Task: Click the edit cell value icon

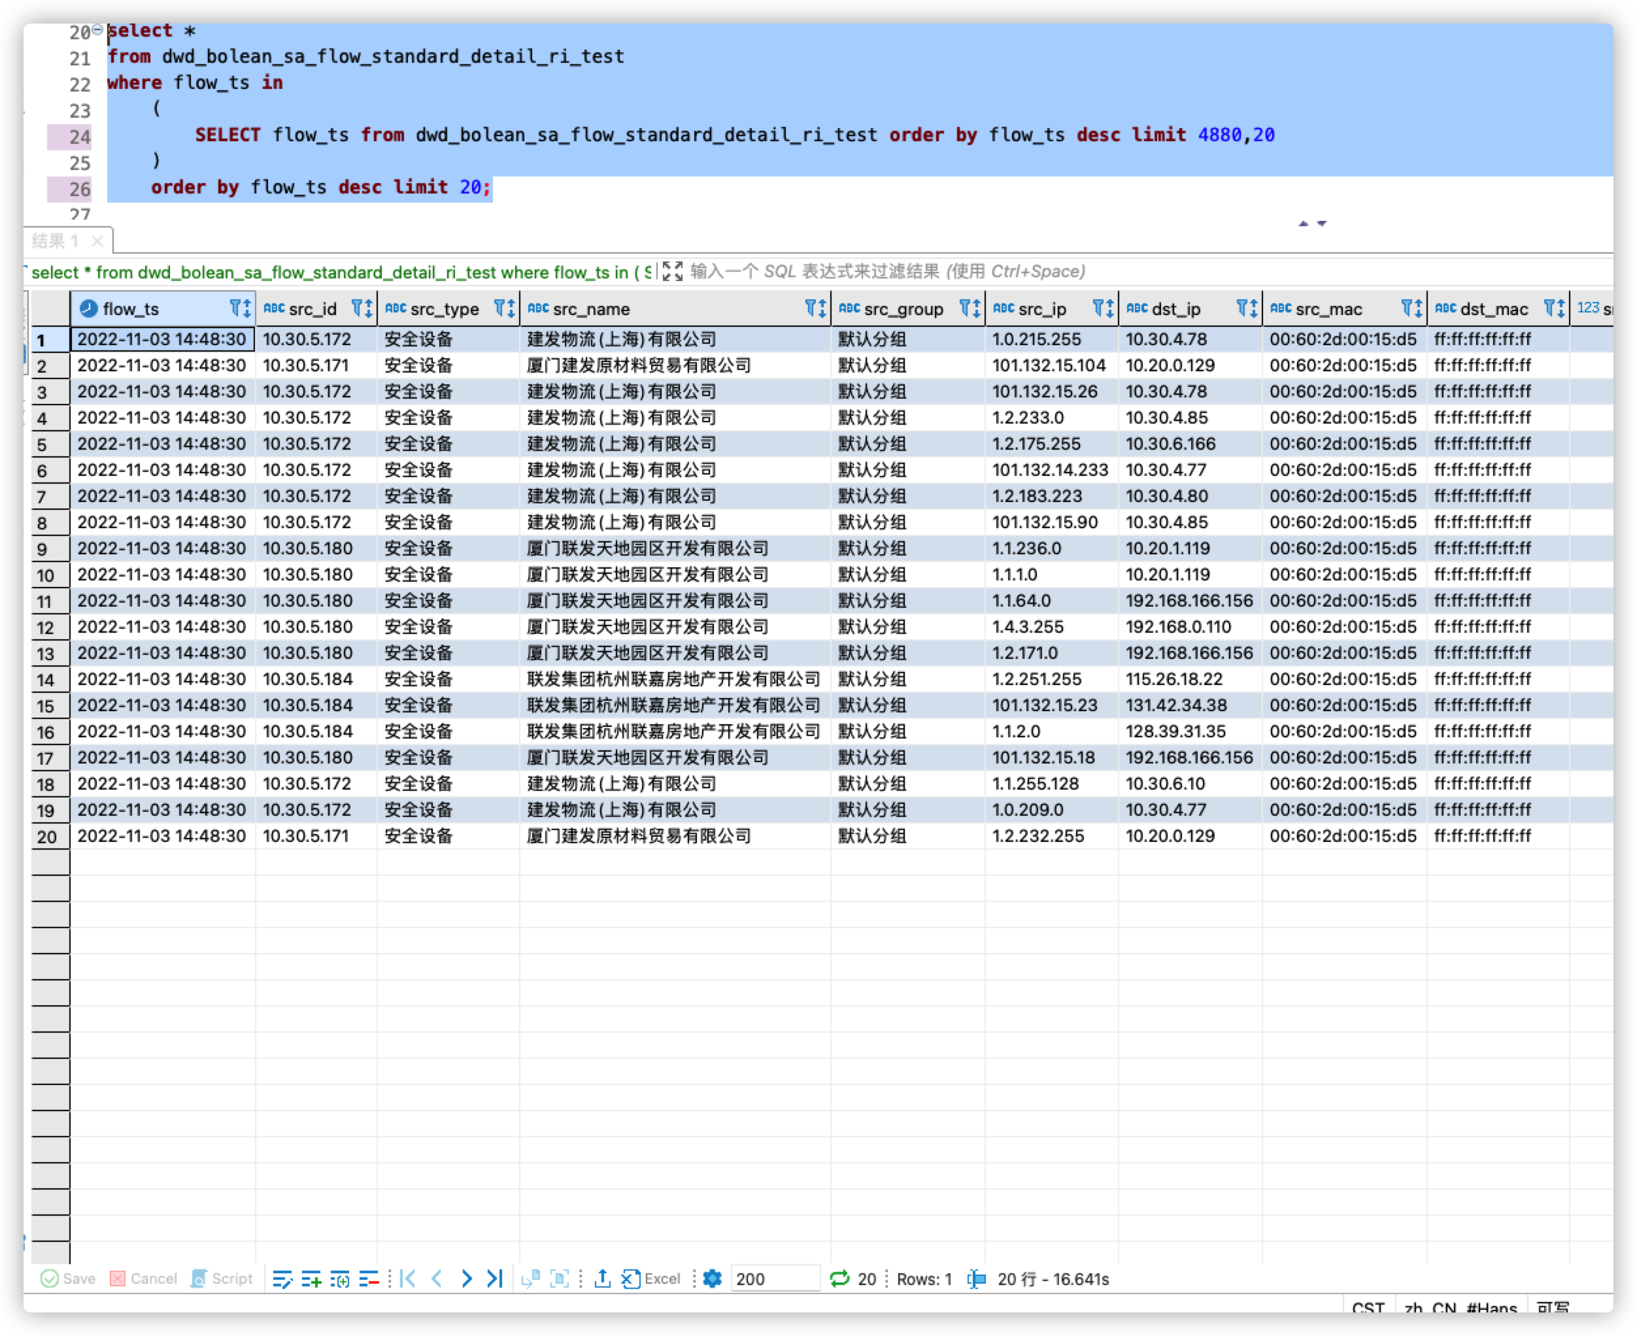Action: coord(282,1279)
